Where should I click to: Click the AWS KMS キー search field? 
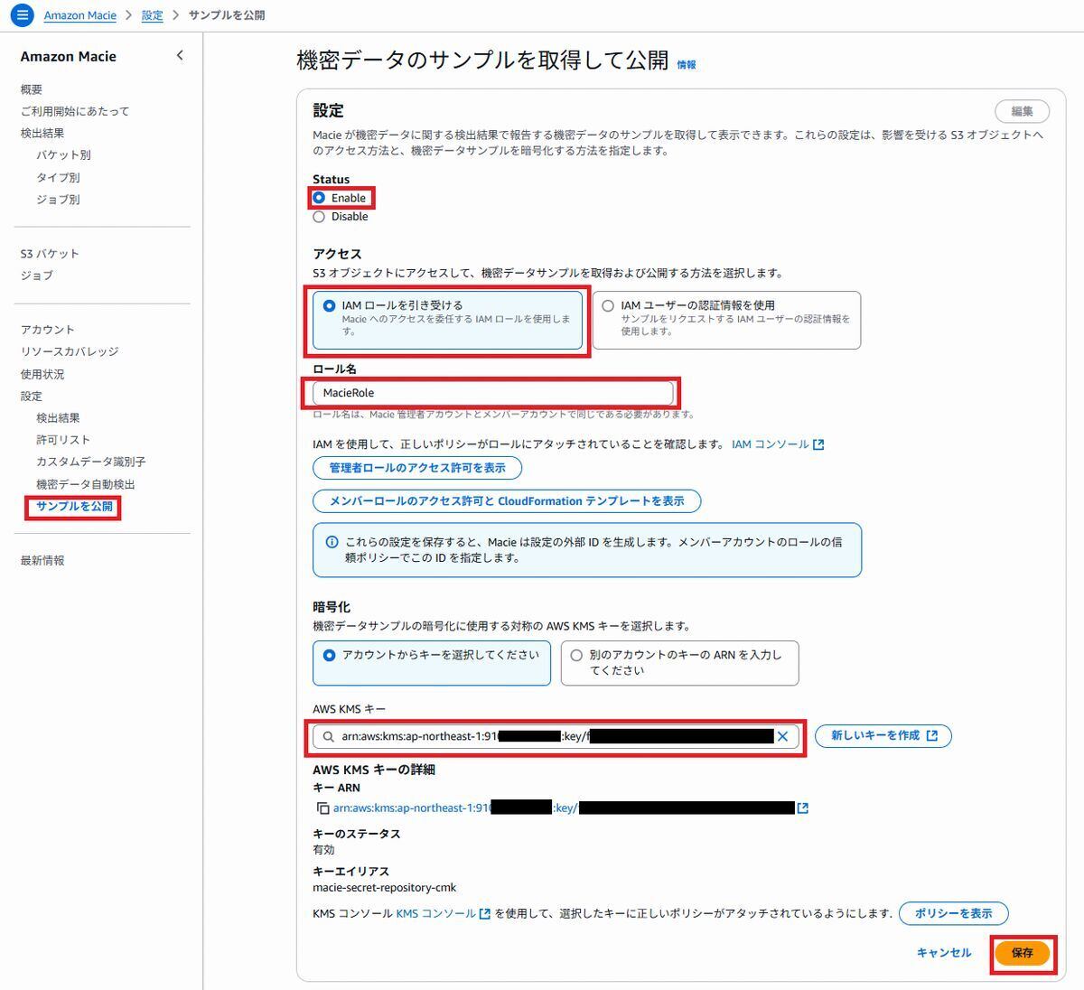click(556, 736)
